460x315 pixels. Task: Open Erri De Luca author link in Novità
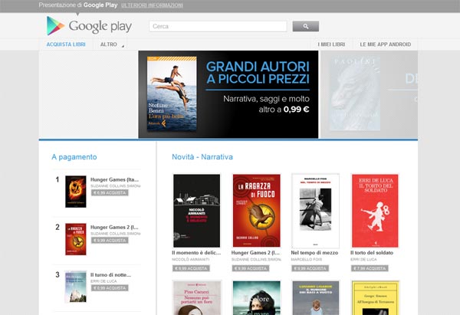tap(363, 259)
